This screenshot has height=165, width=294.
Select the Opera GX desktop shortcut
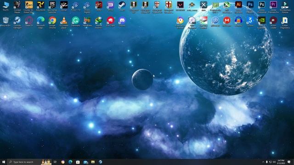29,22
